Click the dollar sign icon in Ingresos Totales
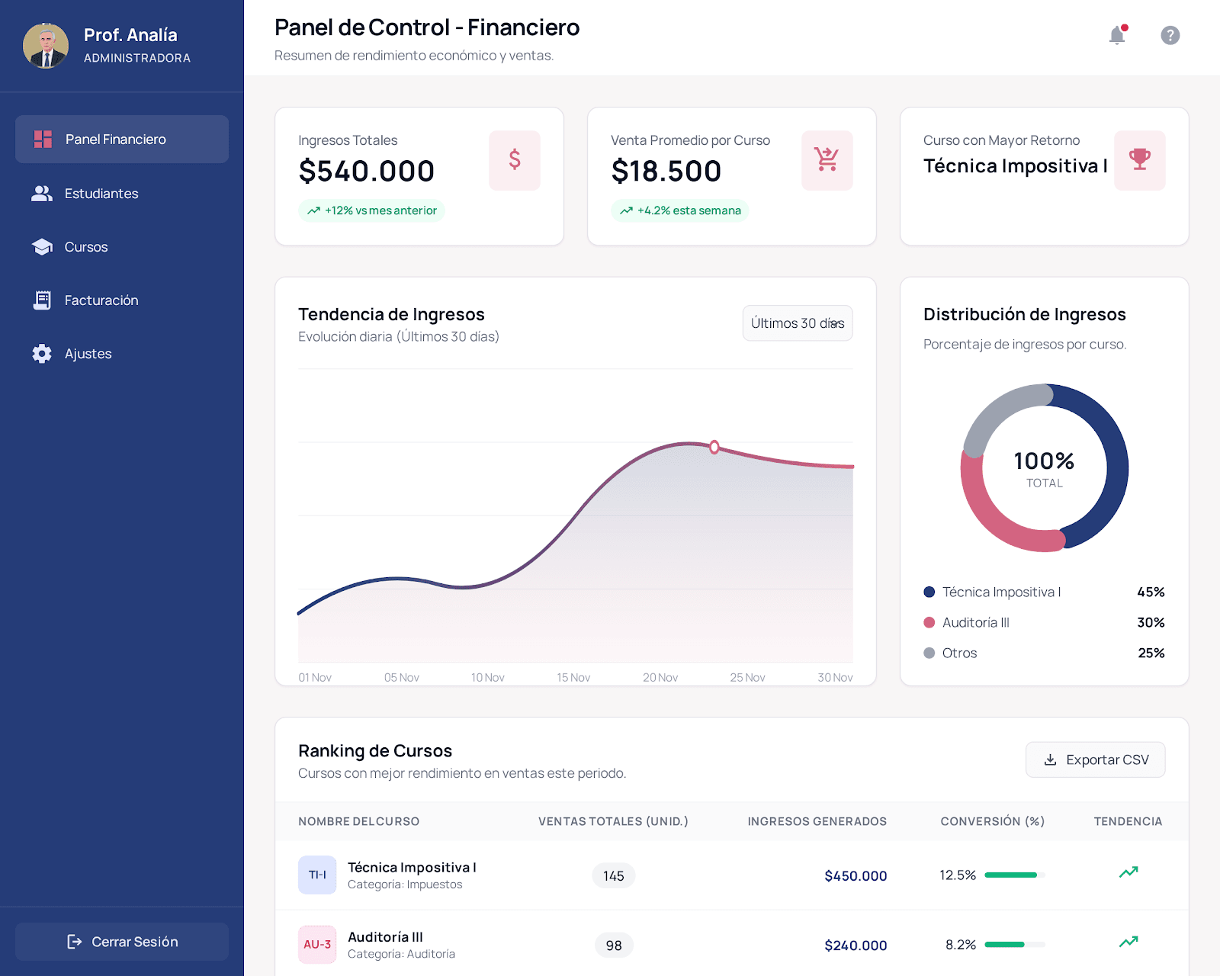1220x976 pixels. click(x=515, y=160)
